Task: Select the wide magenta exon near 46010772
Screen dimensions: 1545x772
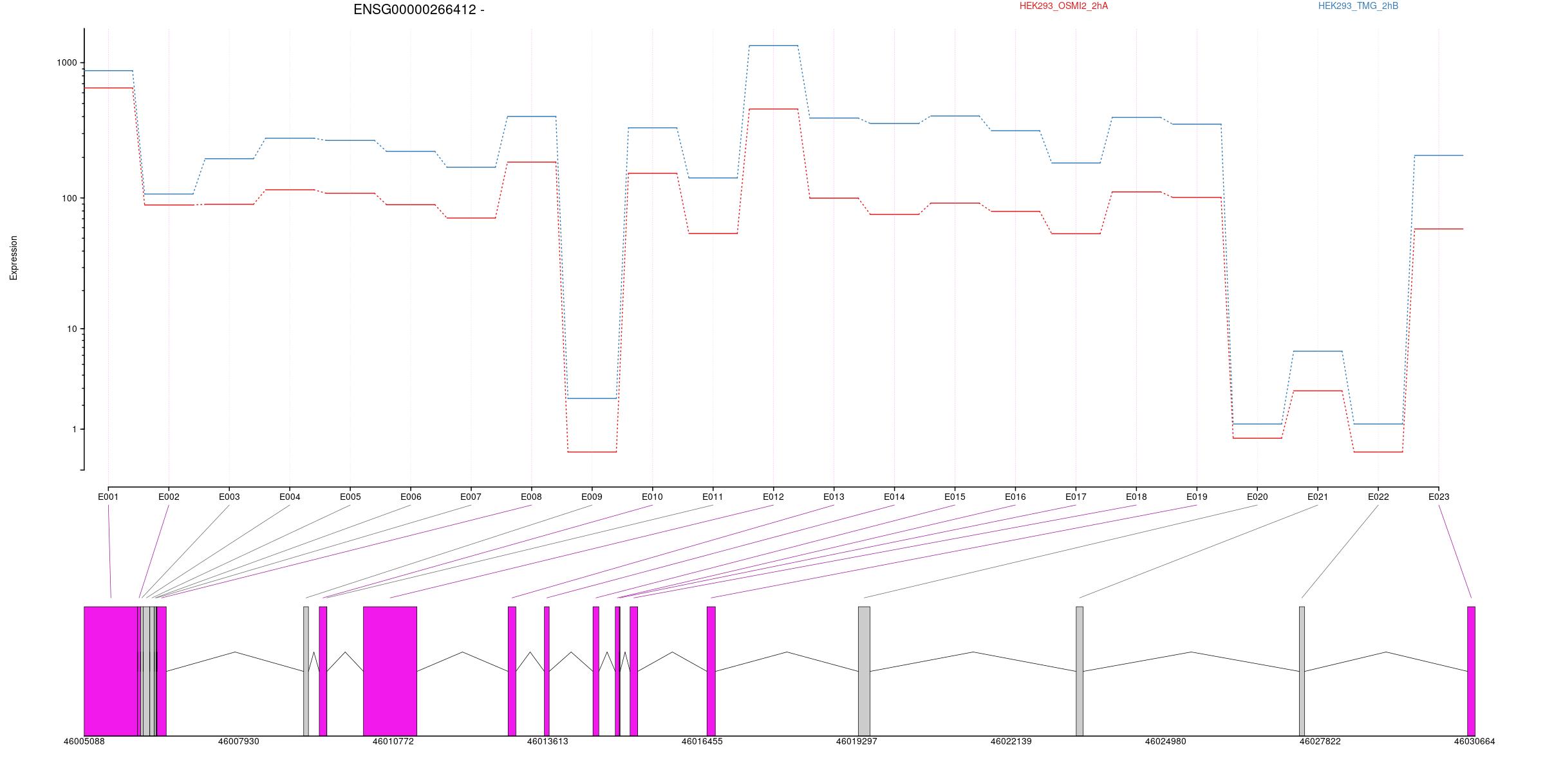Action: tap(390, 671)
